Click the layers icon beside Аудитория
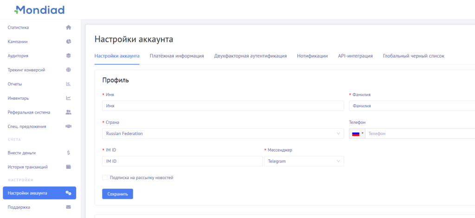 tap(69, 56)
